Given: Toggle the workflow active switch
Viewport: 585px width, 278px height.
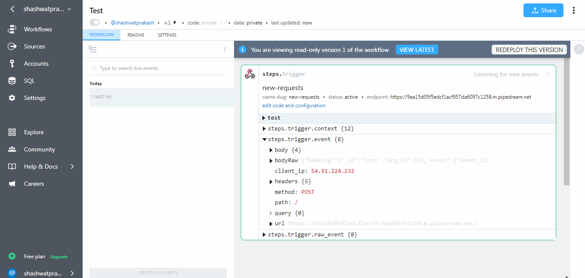Looking at the screenshot, I should [94, 22].
